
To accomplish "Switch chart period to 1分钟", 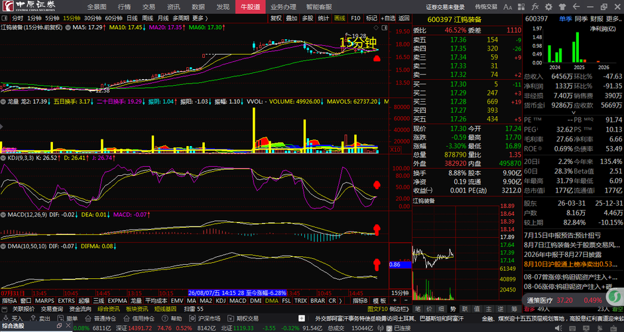I will [34, 18].
